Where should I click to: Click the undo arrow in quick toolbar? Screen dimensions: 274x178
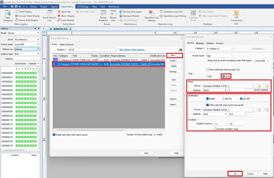[x=20, y=6]
